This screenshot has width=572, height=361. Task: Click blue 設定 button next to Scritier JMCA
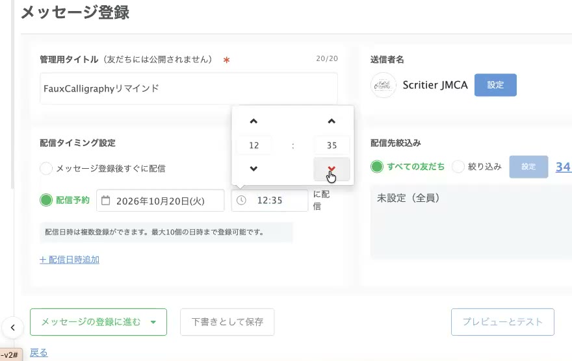pos(495,85)
